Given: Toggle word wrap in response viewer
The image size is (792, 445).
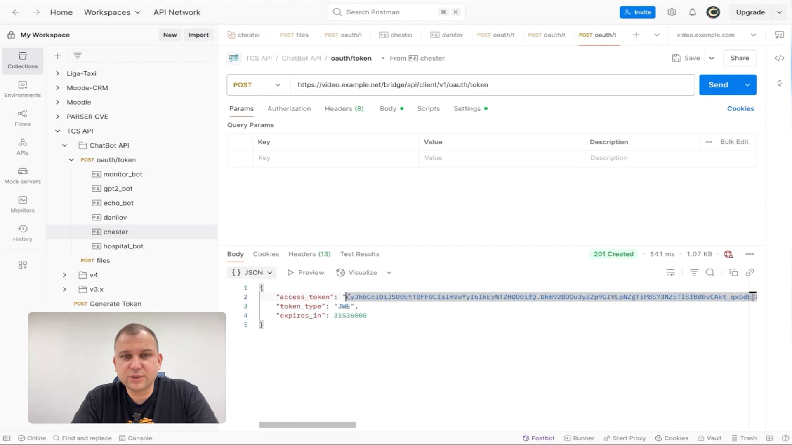Looking at the screenshot, I should point(670,272).
